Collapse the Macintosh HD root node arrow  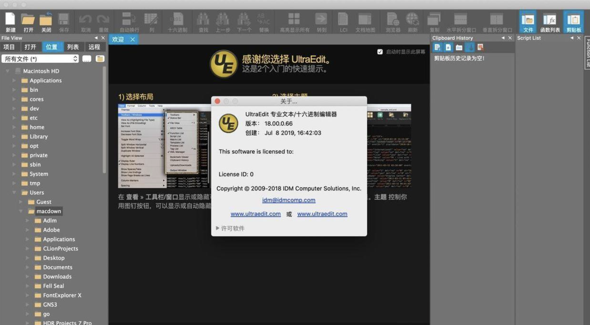pos(8,71)
